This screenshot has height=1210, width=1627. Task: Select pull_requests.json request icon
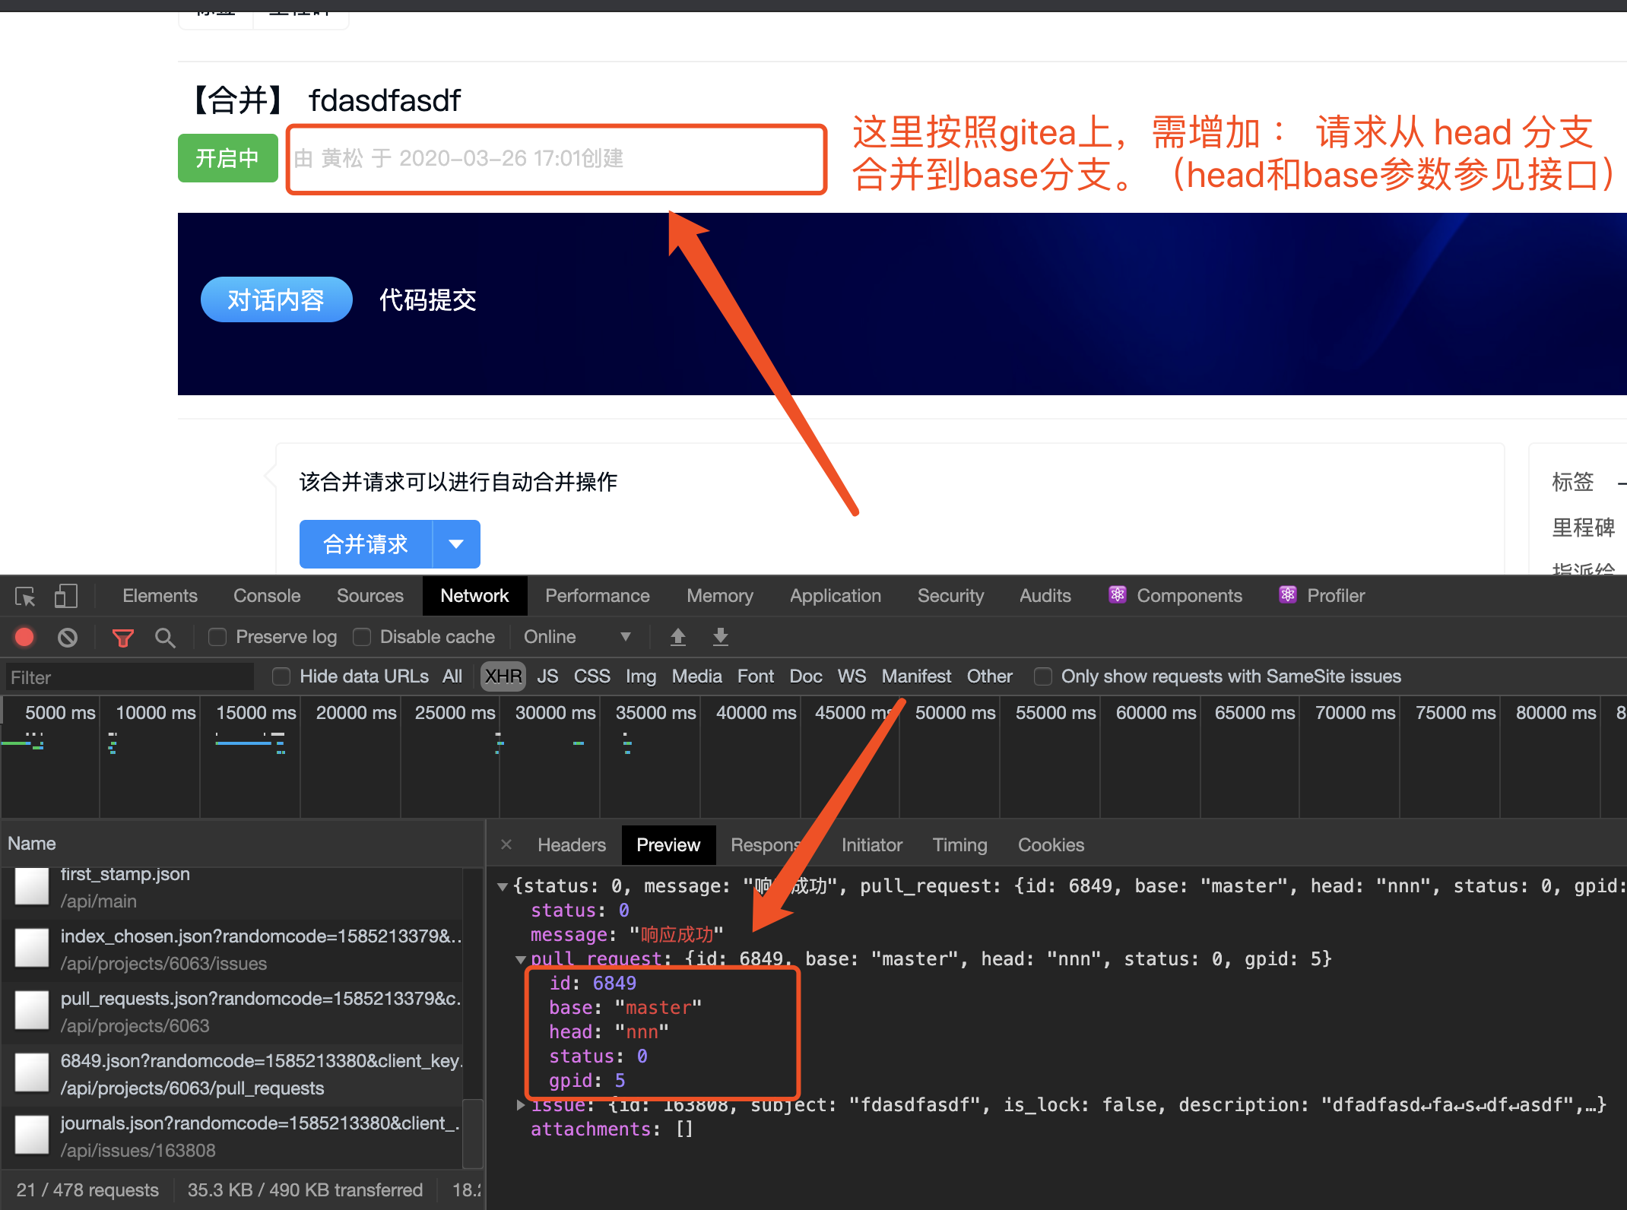coord(32,1011)
